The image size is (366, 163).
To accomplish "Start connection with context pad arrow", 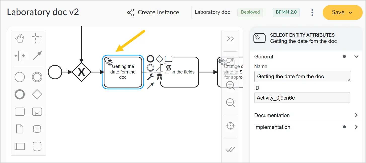I will coord(150,86).
